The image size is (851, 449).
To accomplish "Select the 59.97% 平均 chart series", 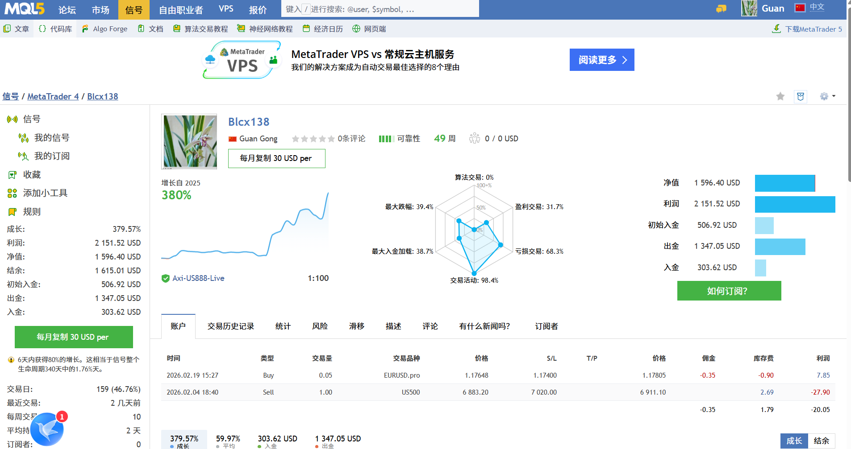I will [228, 441].
